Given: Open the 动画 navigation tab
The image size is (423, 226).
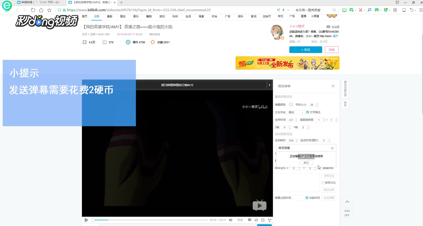Looking at the screenshot, I should coord(97,16).
